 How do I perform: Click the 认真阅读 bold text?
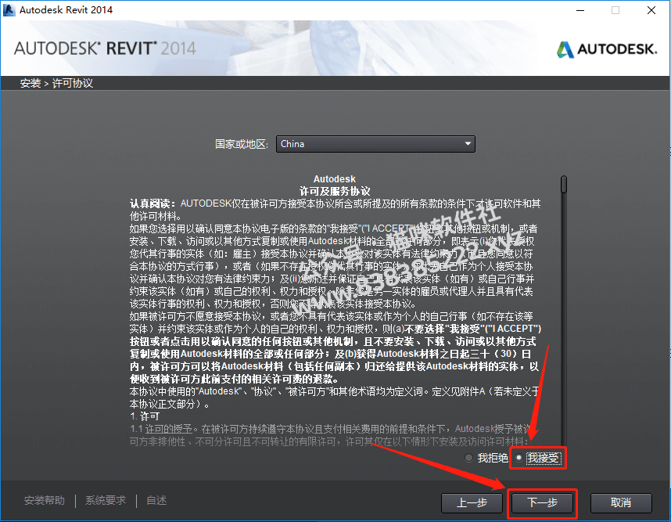click(152, 203)
